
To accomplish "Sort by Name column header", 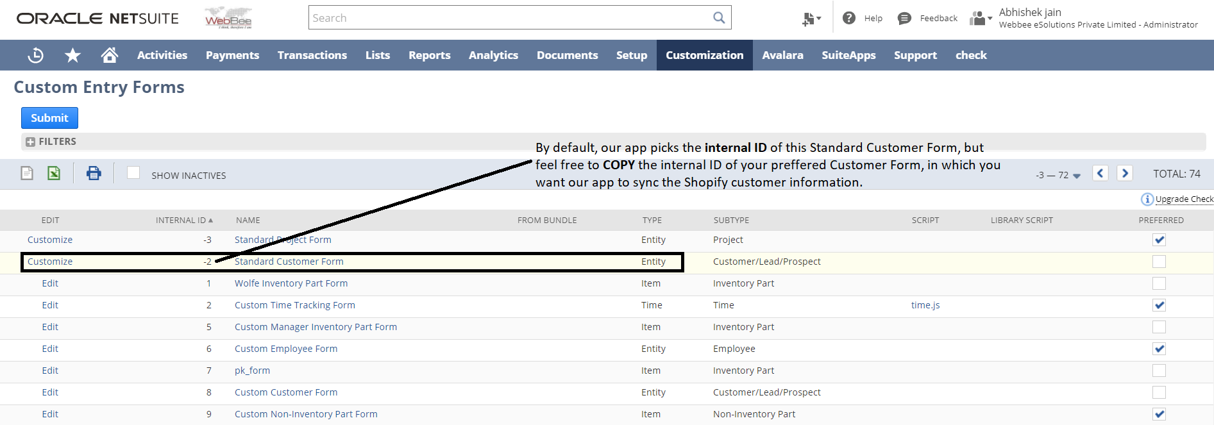I will point(248,220).
